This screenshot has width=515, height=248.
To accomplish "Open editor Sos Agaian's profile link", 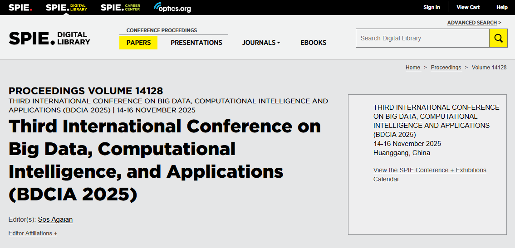I will tap(55, 219).
